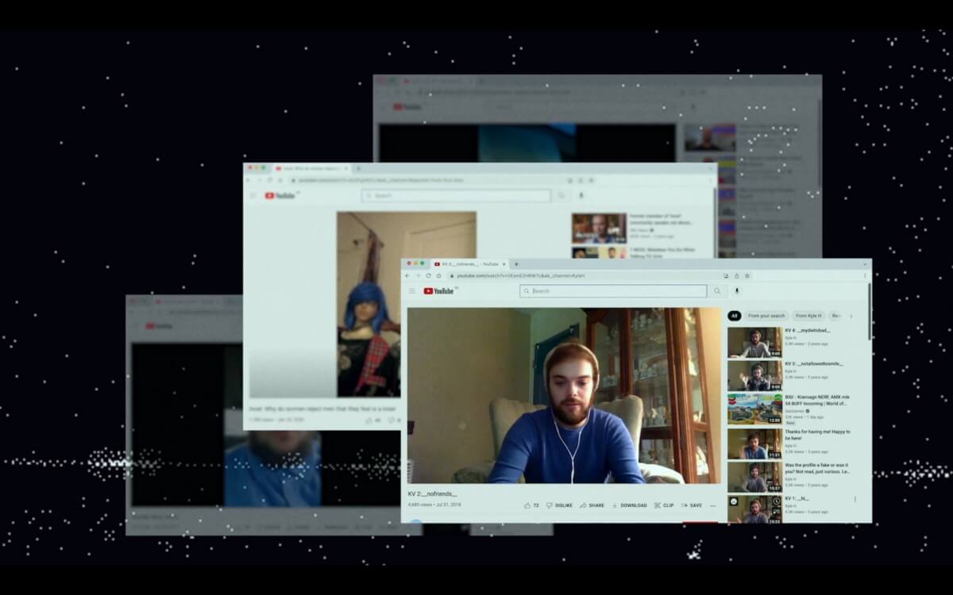Click the red video progress bar
Screen dimensions: 953x595
(699, 521)
